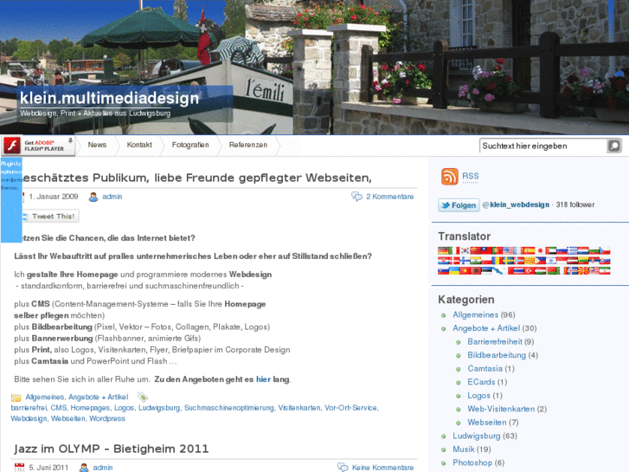Open the Musik category
The height and width of the screenshot is (472, 629).
[x=464, y=449]
